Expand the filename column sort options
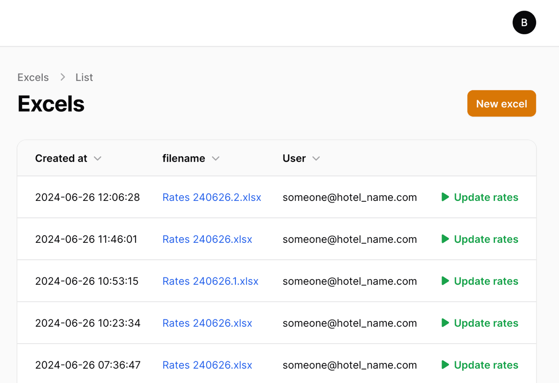The width and height of the screenshot is (559, 383). tap(216, 159)
